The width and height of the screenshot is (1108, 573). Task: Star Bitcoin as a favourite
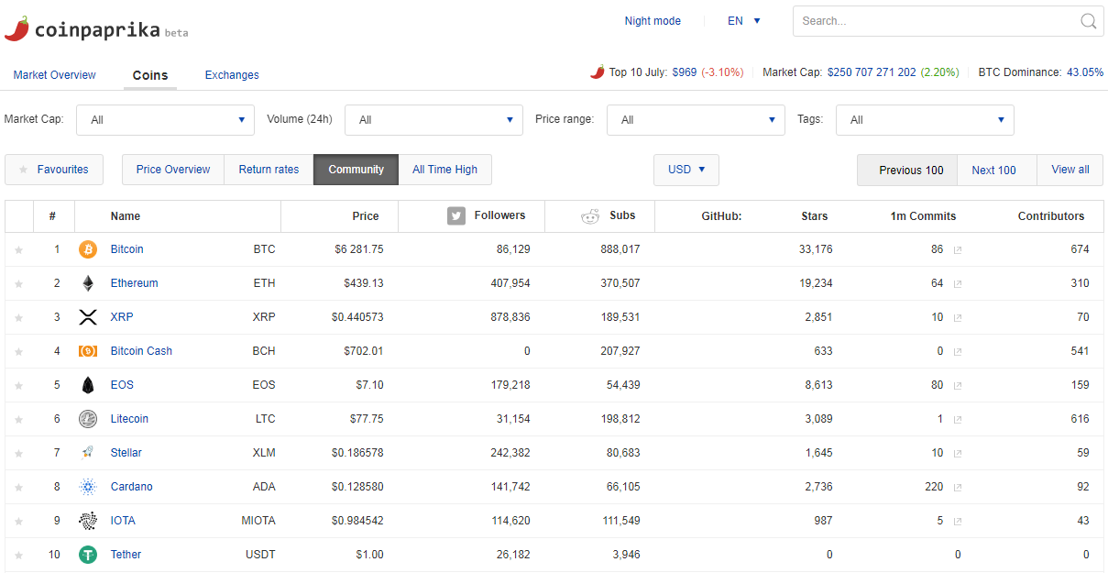pyautogui.click(x=18, y=250)
